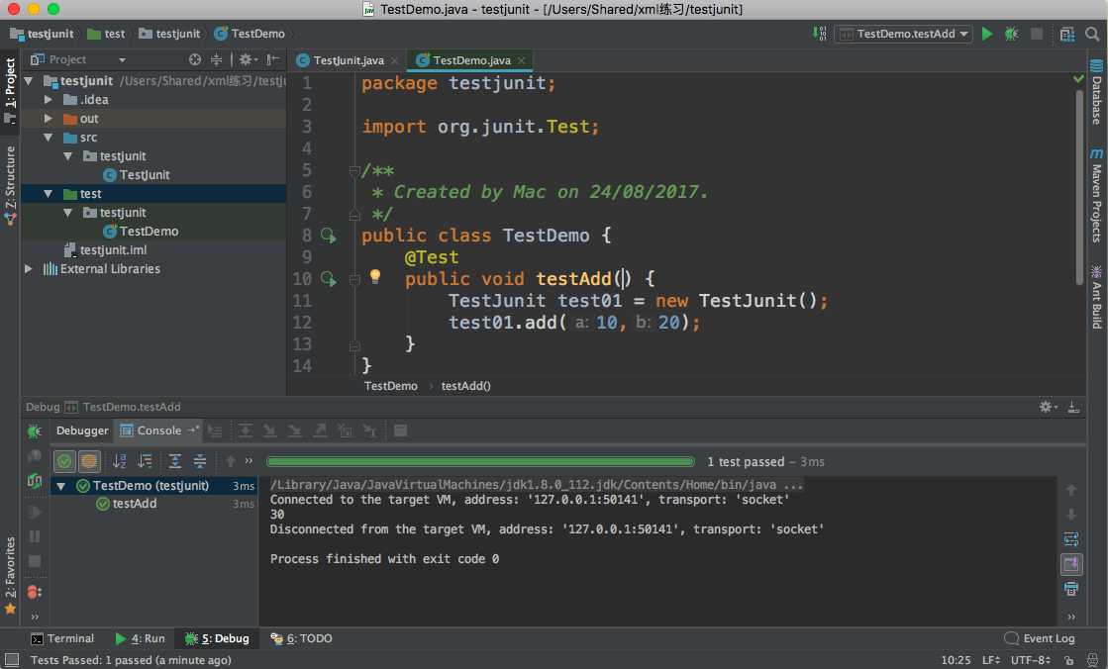Open the 6: TODO tool window tab
Viewport: 1108px width, 669px height.
coord(301,638)
